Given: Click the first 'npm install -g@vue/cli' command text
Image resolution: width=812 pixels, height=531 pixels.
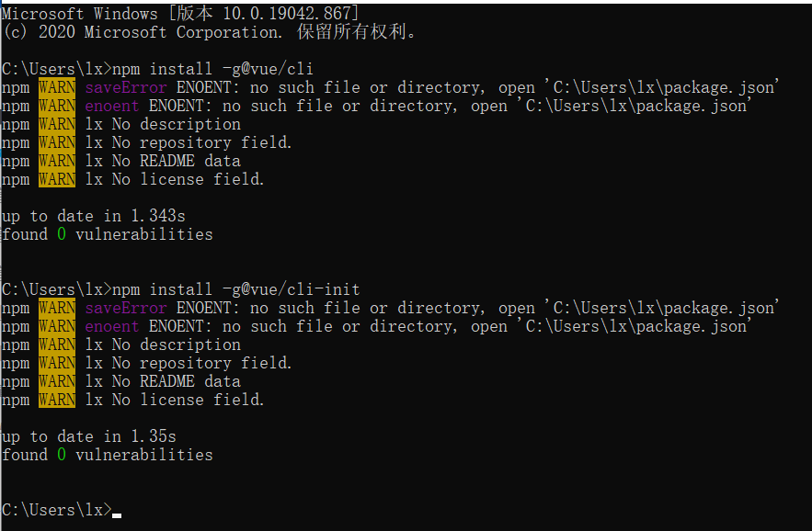Looking at the screenshot, I should 212,69.
